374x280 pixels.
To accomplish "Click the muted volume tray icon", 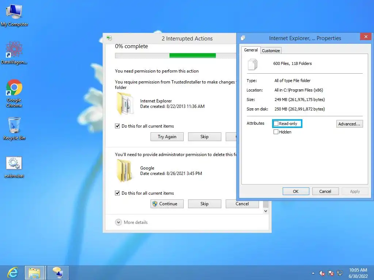I will (x=322, y=273).
